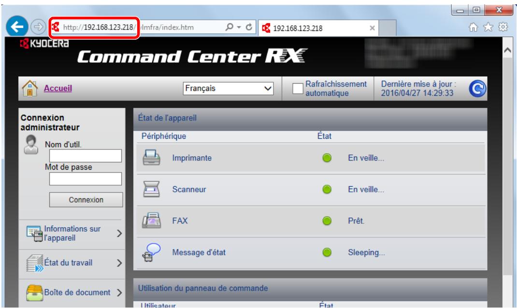
Task: Expand the État du travail chevron
Action: pos(119,263)
